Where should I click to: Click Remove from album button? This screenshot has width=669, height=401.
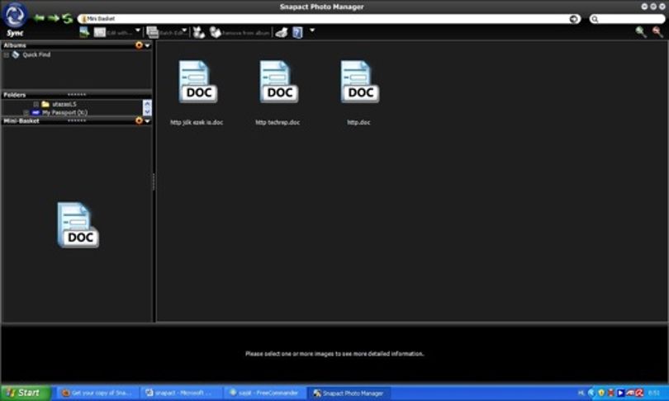click(240, 32)
